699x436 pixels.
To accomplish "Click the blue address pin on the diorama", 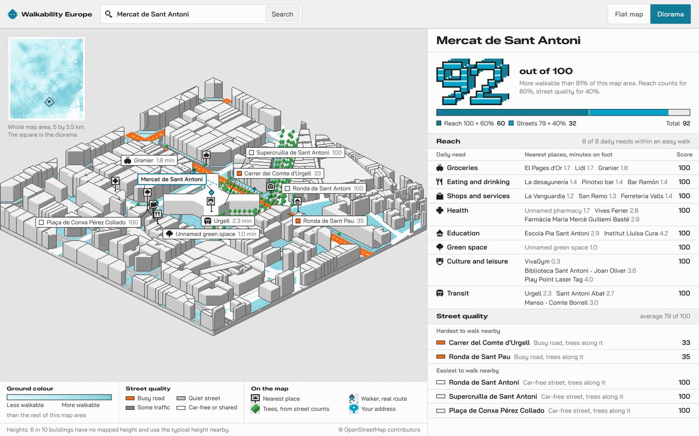I will coord(211,192).
